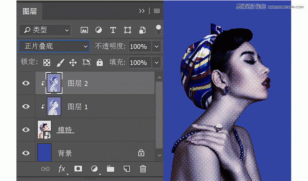Click the layer list scroll down arrow
308x181 pixels.
click(x=159, y=155)
